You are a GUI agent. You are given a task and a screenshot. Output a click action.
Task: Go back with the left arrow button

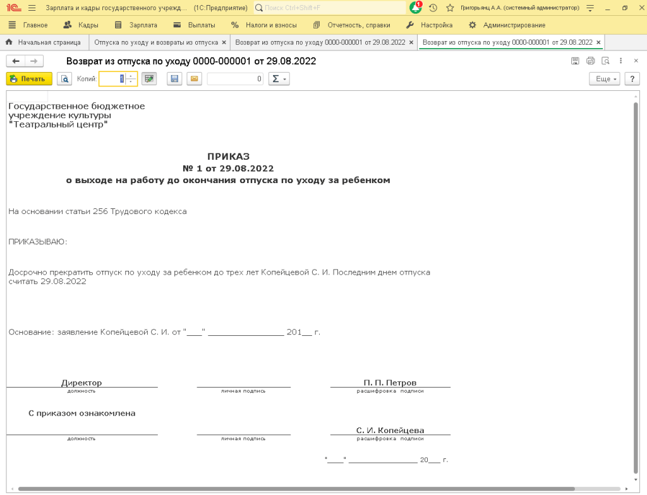click(x=16, y=61)
